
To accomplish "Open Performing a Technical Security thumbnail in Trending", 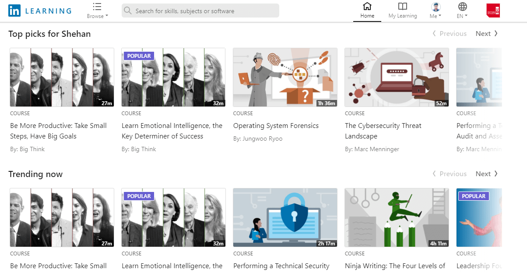I will pyautogui.click(x=285, y=218).
